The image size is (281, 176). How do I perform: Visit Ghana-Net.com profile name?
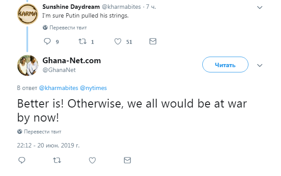click(x=72, y=61)
